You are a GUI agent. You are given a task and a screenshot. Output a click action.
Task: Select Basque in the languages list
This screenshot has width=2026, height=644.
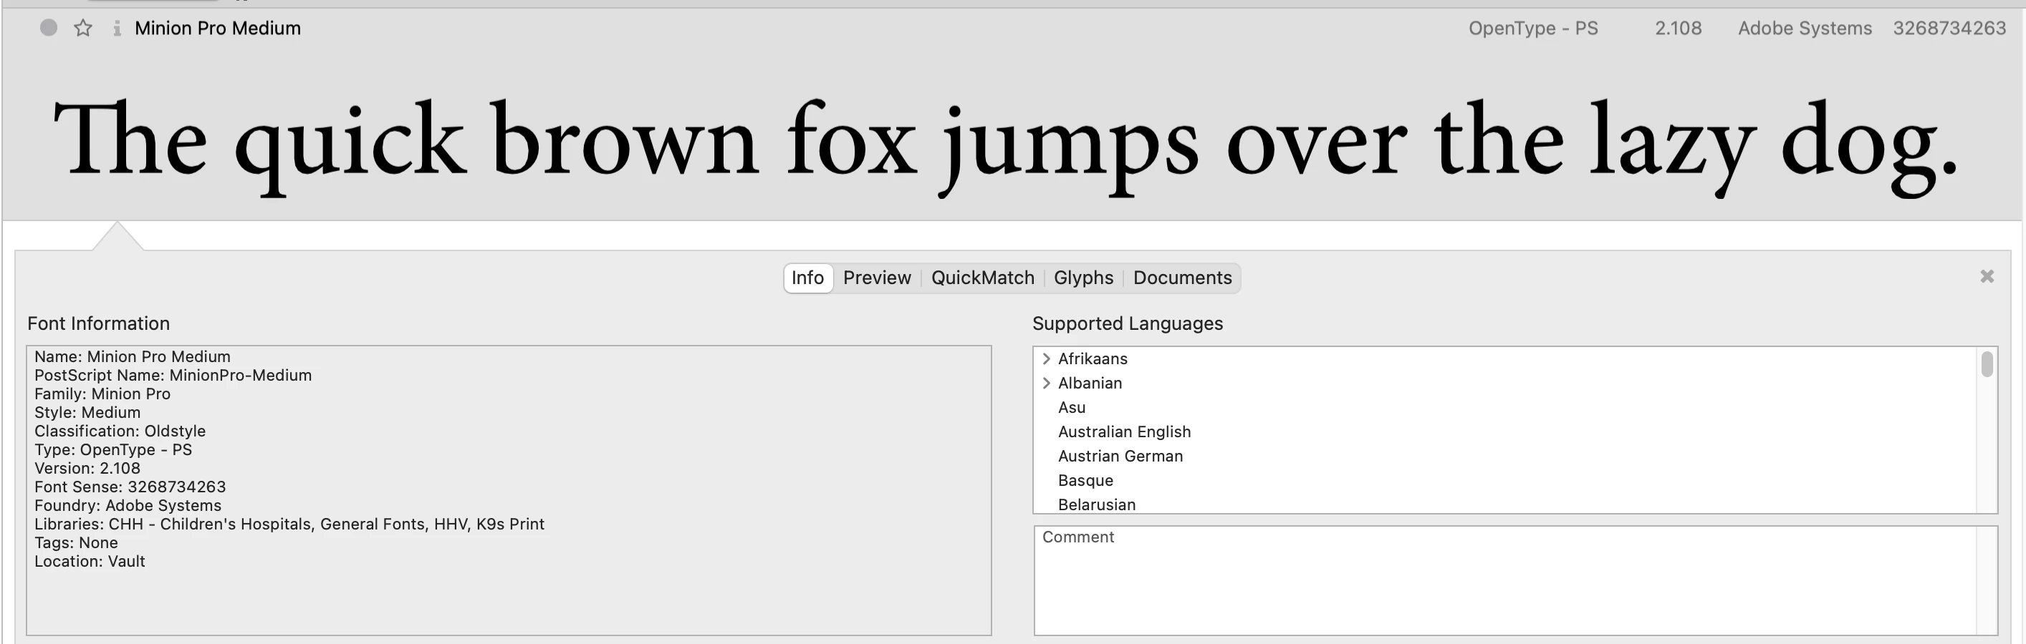1085,481
